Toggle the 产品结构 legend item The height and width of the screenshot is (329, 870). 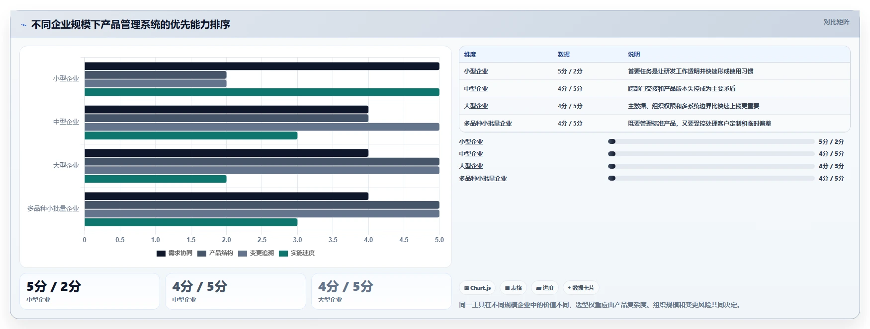(215, 253)
